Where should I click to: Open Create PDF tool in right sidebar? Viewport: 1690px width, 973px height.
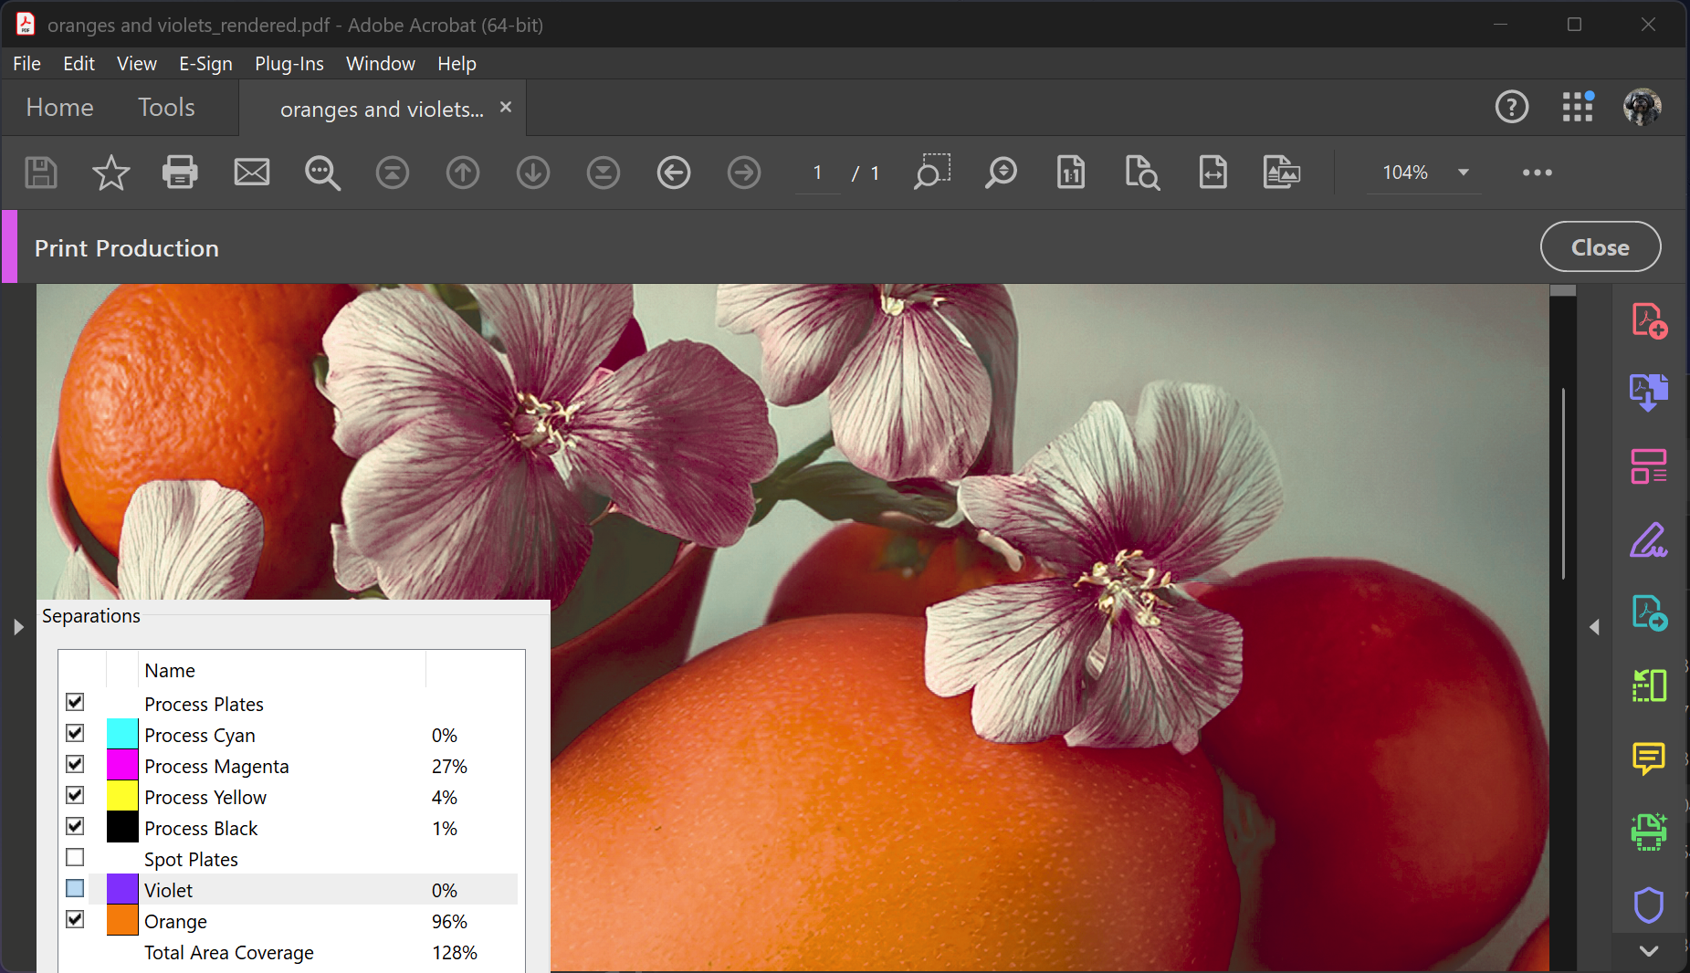point(1649,320)
